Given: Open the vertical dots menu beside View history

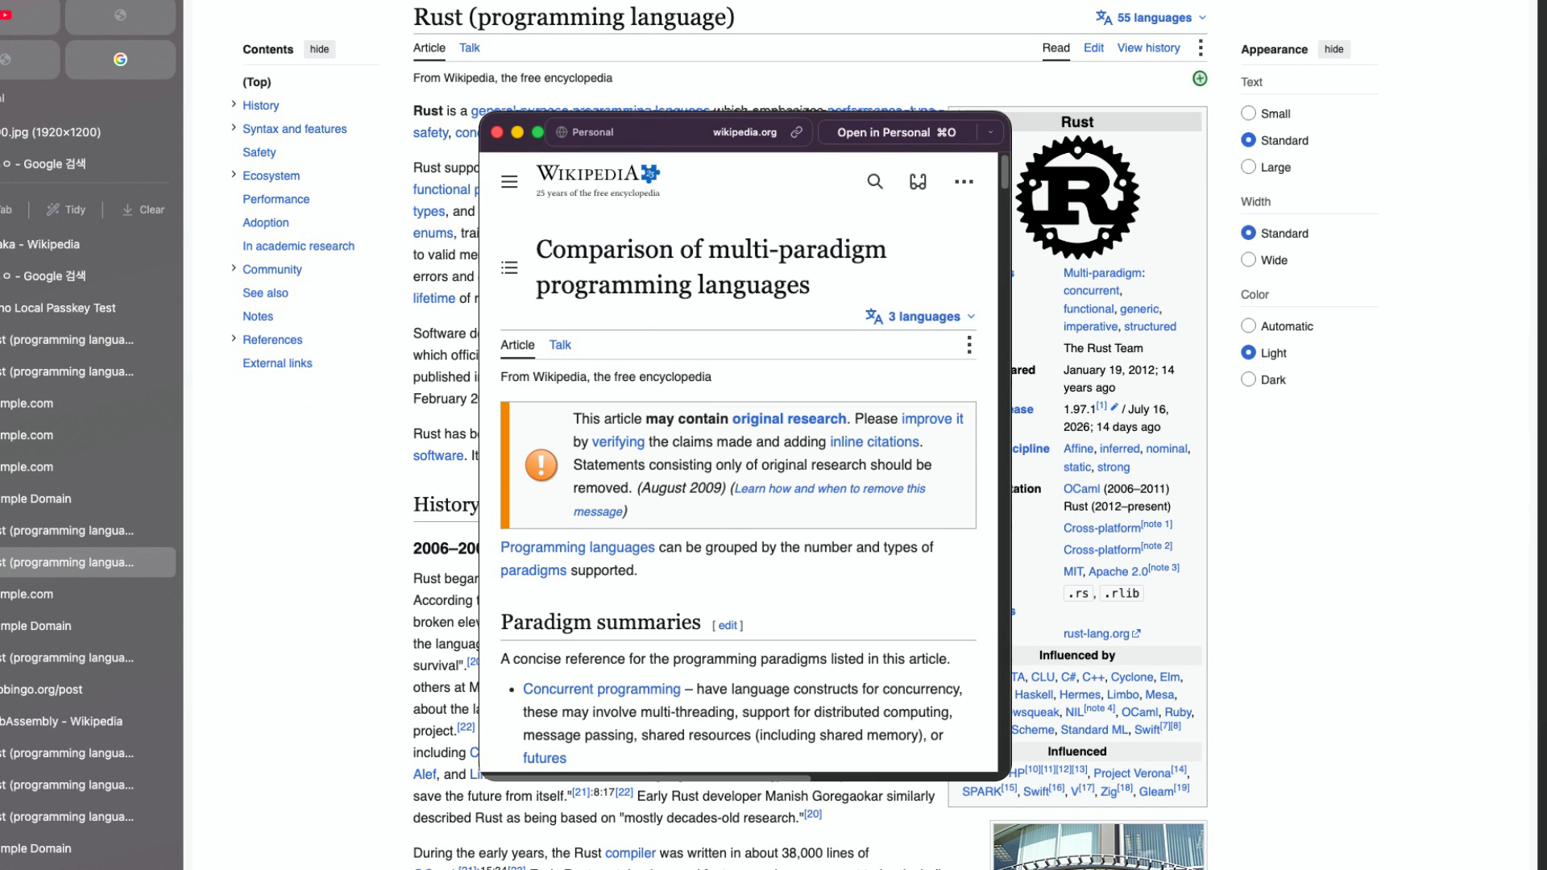Looking at the screenshot, I should pyautogui.click(x=1201, y=48).
